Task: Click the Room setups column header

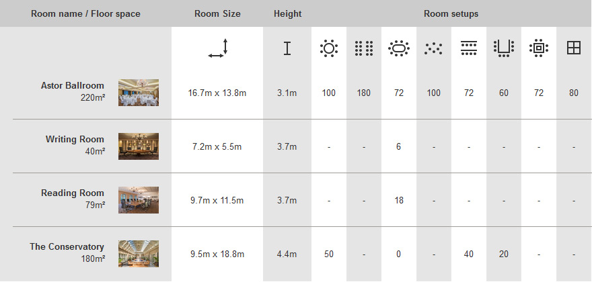Action: point(451,14)
